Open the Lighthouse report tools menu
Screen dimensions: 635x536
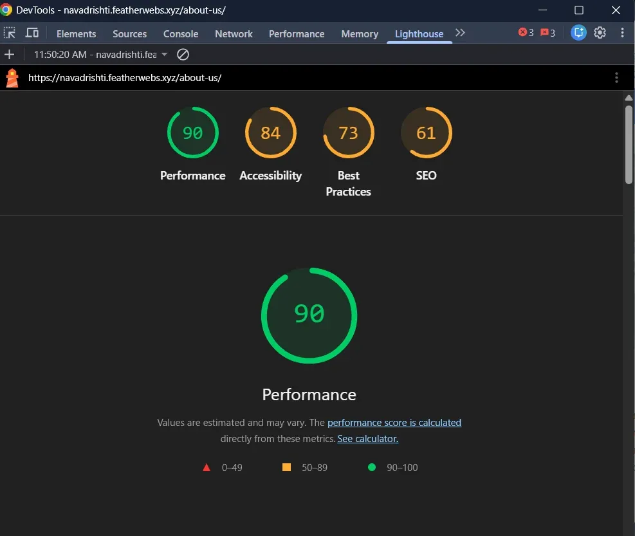616,77
